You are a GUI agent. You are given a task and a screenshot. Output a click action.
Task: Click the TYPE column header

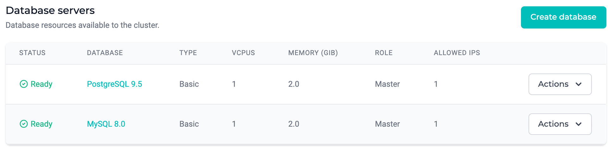[188, 53]
